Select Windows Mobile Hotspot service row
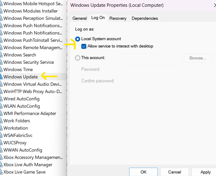Viewport: 216px width, 176px height. tap(33, 4)
